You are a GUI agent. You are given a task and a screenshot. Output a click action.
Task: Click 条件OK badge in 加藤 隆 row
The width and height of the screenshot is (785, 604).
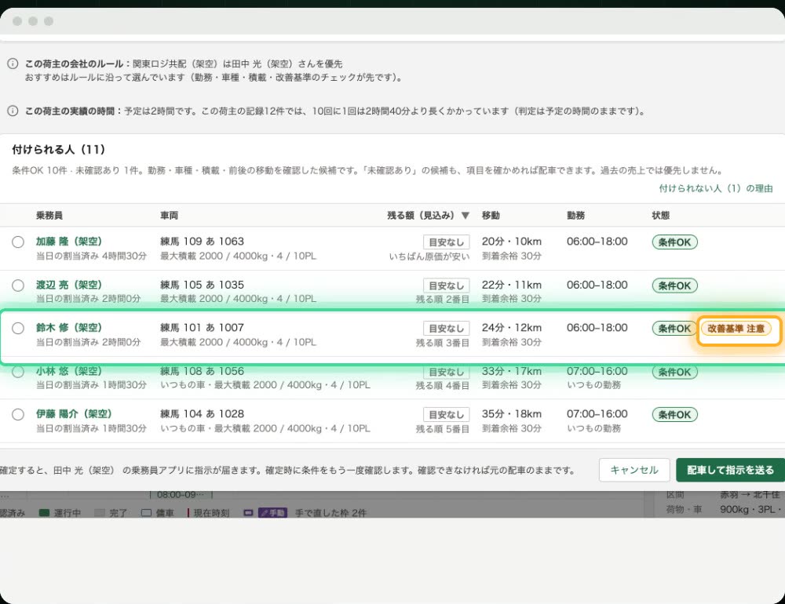(674, 242)
